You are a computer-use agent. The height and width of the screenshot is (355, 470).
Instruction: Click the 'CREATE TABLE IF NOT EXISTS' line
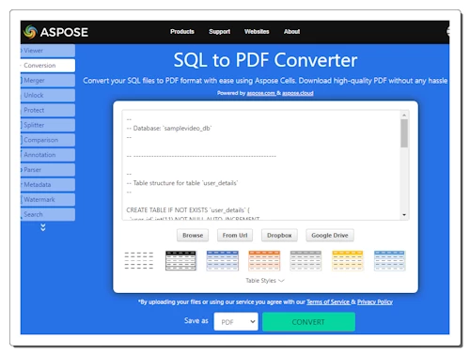click(188, 210)
